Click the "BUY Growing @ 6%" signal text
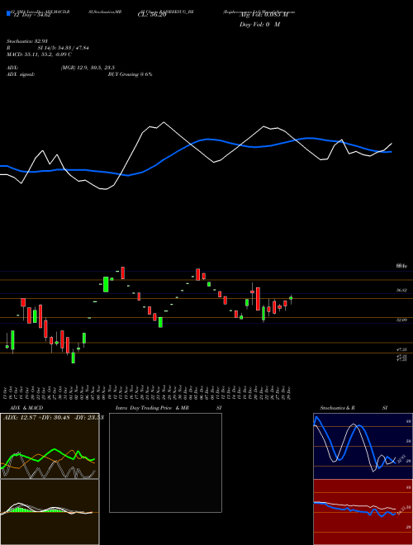Screen dimensions: 413x545 [130, 74]
